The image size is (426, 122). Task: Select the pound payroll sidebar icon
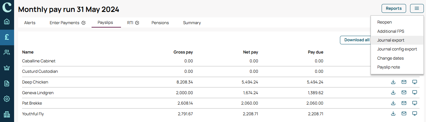(x=7, y=37)
